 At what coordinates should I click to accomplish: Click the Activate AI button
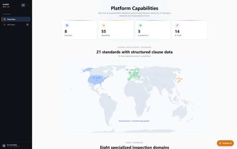click(x=225, y=143)
